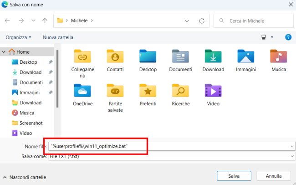Viewport: 296px width, 185px height.
Task: Open the Organizza menu
Action: click(x=18, y=37)
